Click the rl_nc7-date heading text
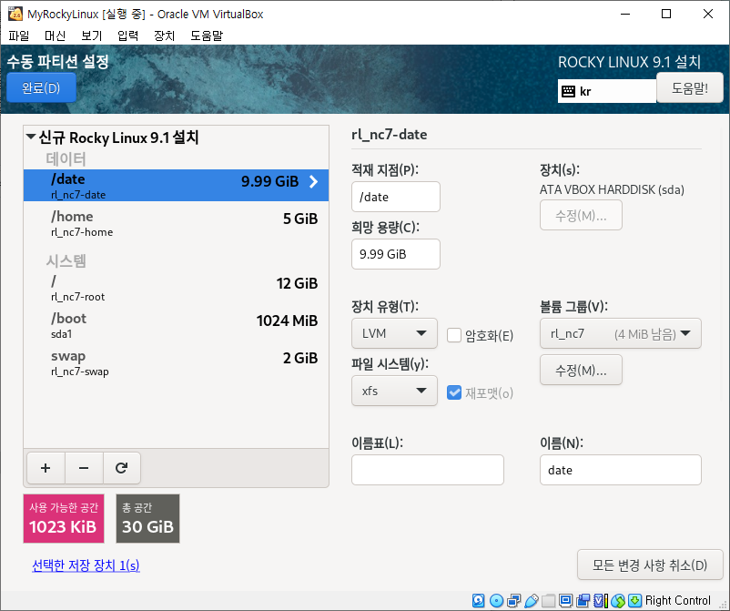The height and width of the screenshot is (611, 730). click(390, 135)
